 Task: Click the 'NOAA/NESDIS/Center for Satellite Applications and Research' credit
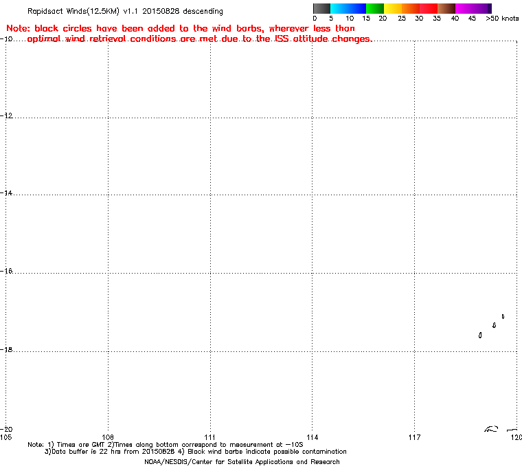[242, 462]
